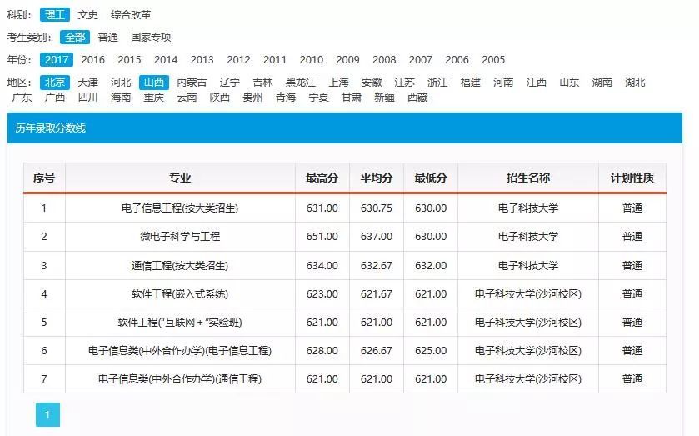Select 湖北 in region list
This screenshot has width=699, height=436.
[635, 83]
